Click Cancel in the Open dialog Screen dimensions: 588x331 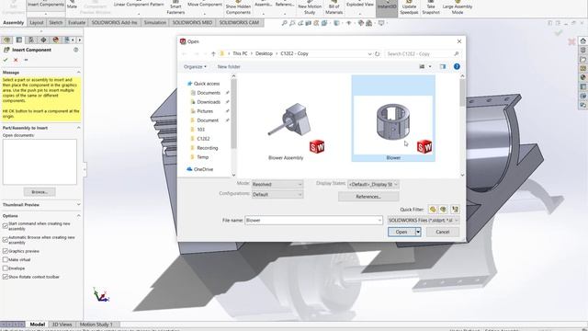click(443, 232)
